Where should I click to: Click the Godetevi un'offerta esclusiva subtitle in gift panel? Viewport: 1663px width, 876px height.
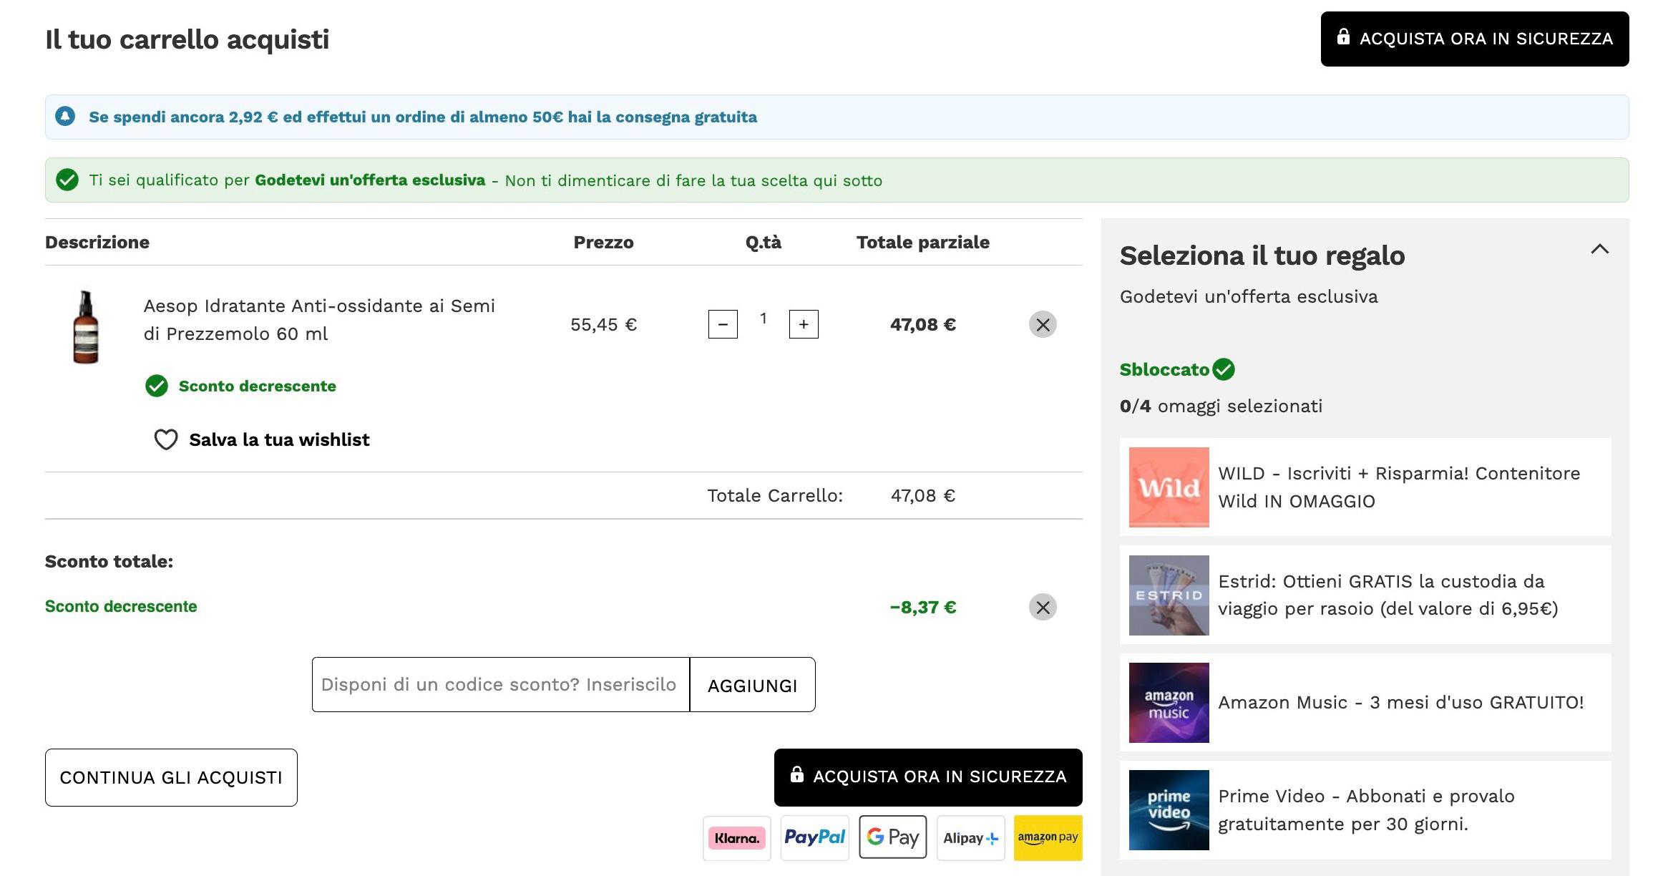[x=1249, y=296]
